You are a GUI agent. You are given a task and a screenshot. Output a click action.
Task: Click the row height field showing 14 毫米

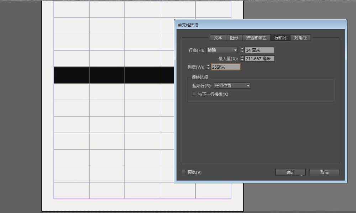pos(260,50)
